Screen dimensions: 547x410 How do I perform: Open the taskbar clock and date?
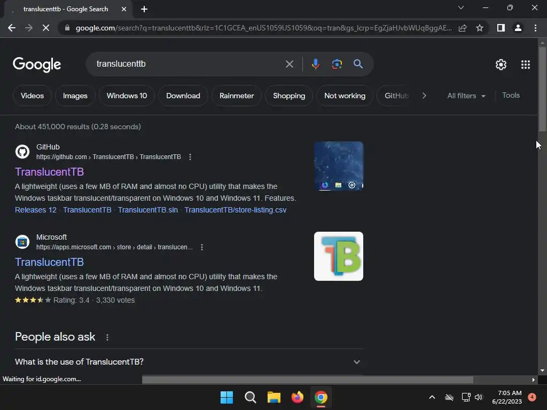[507, 397]
